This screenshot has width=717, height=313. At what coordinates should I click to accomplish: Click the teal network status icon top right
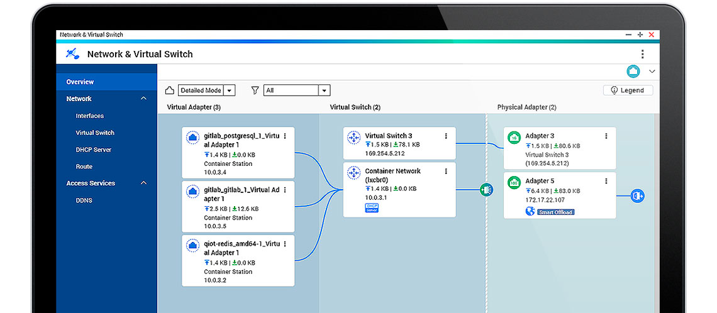point(633,72)
